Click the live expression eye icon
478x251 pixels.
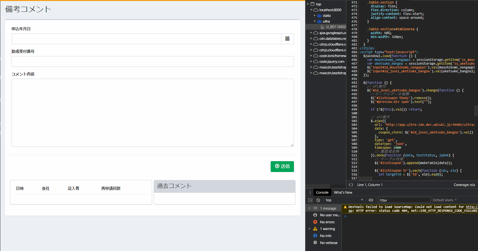371,200
